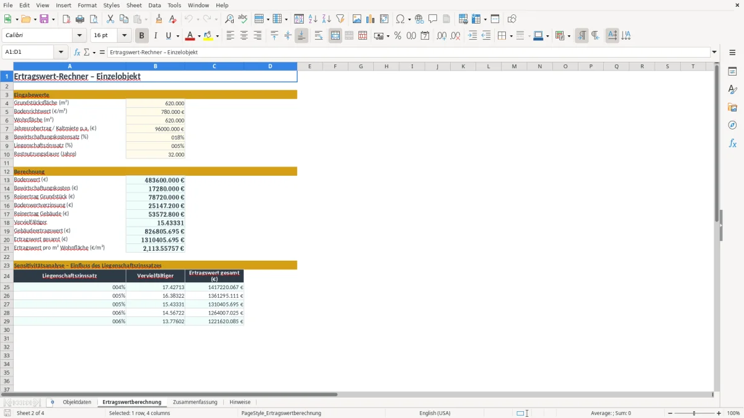Select column B header
The height and width of the screenshot is (418, 744).
coord(155,66)
